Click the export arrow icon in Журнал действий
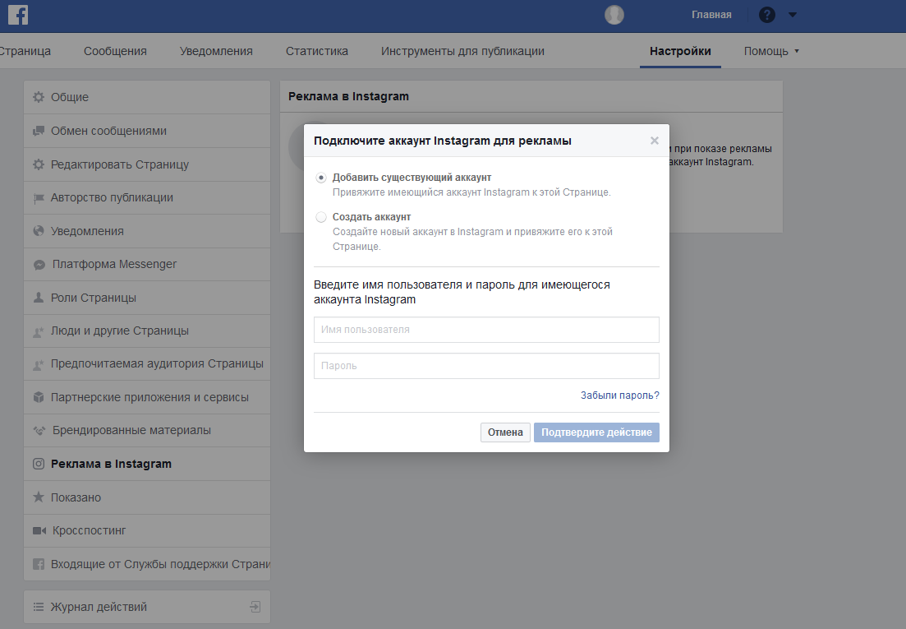 (255, 607)
